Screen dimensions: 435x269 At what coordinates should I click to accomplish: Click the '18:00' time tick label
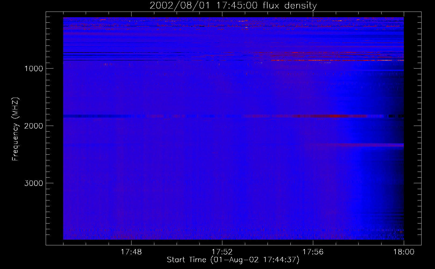pos(404,252)
